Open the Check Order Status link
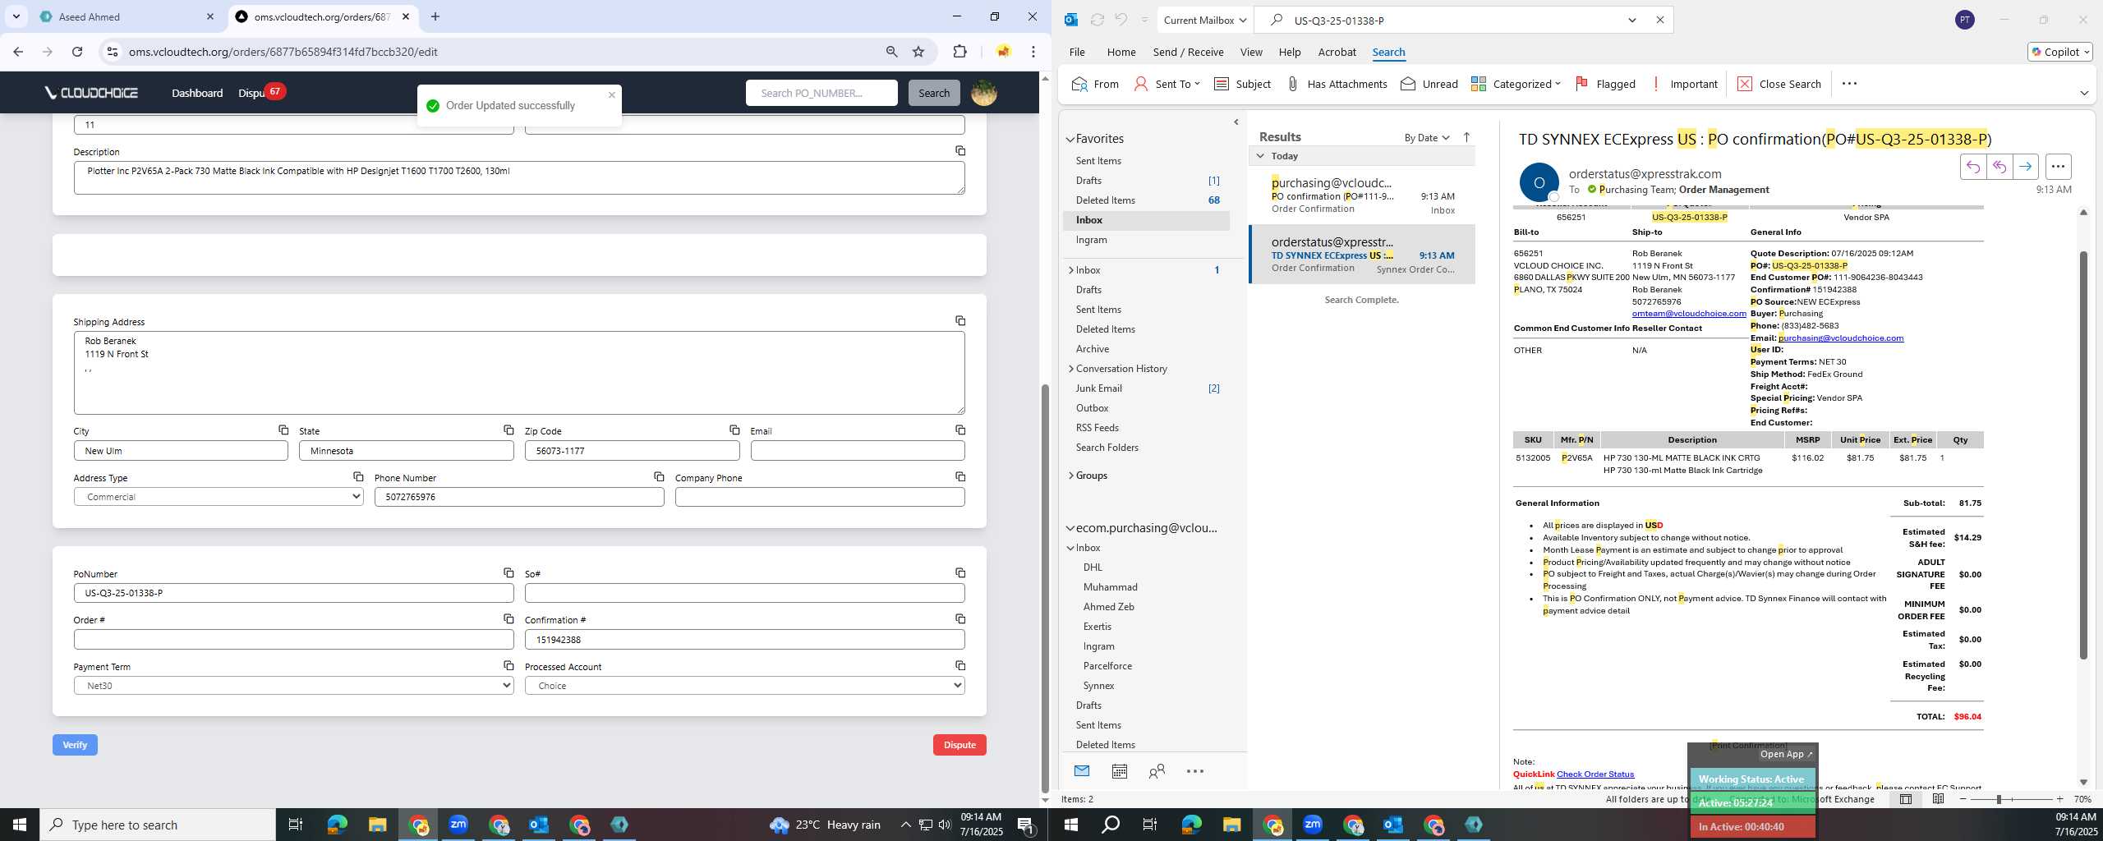The height and width of the screenshot is (841, 2103). click(x=1595, y=774)
